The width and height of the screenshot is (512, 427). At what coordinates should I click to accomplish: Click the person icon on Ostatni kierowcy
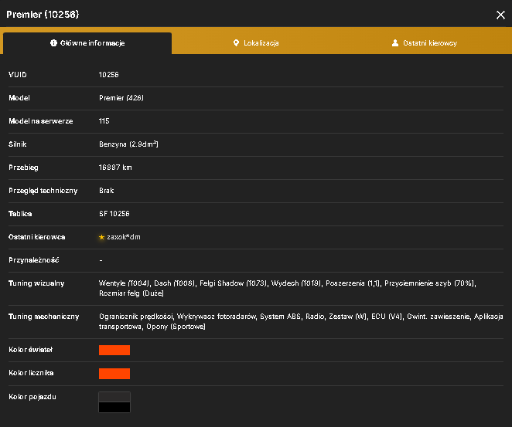(x=395, y=43)
